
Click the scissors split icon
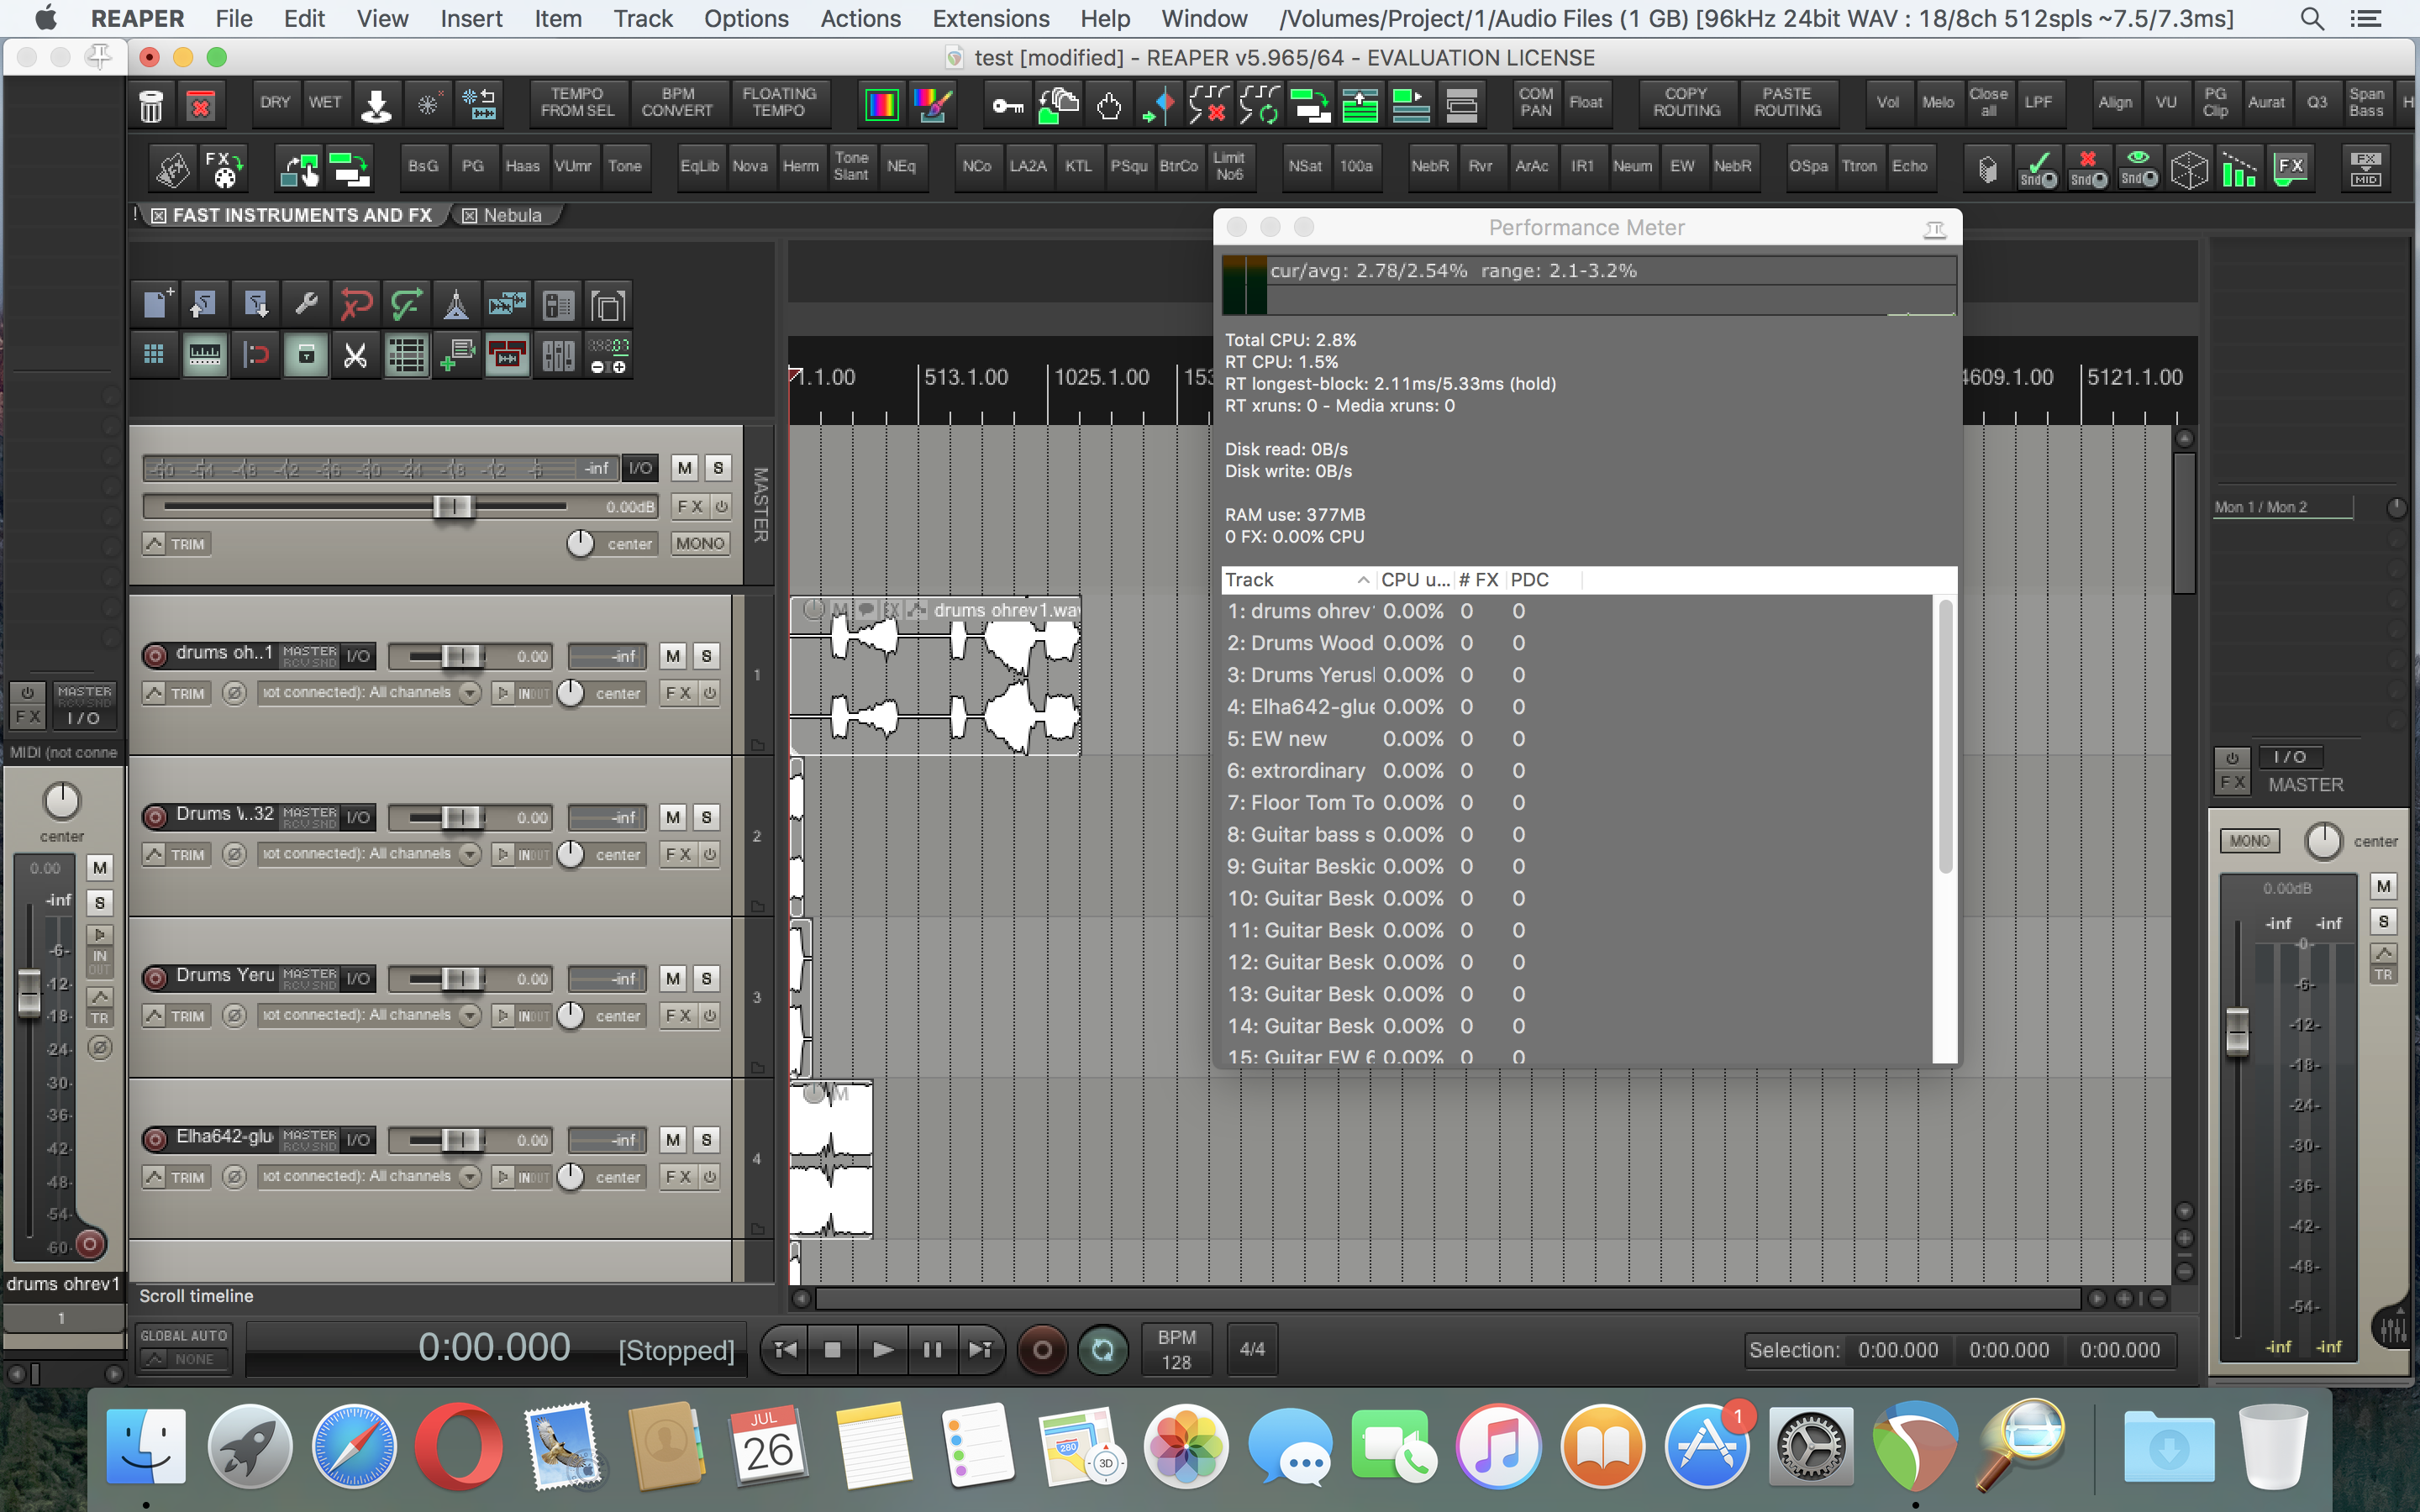[x=355, y=355]
